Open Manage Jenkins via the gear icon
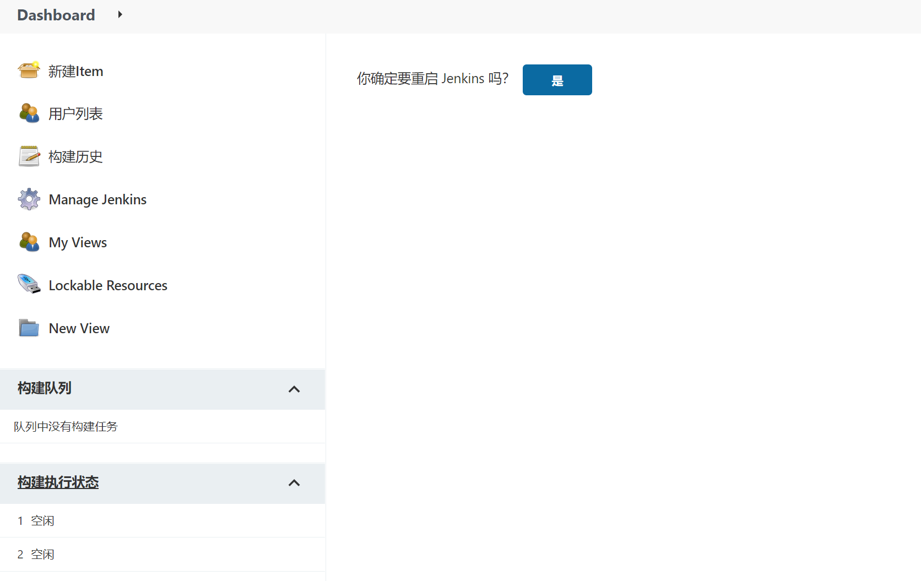Viewport: 921px width, 581px height. point(29,199)
